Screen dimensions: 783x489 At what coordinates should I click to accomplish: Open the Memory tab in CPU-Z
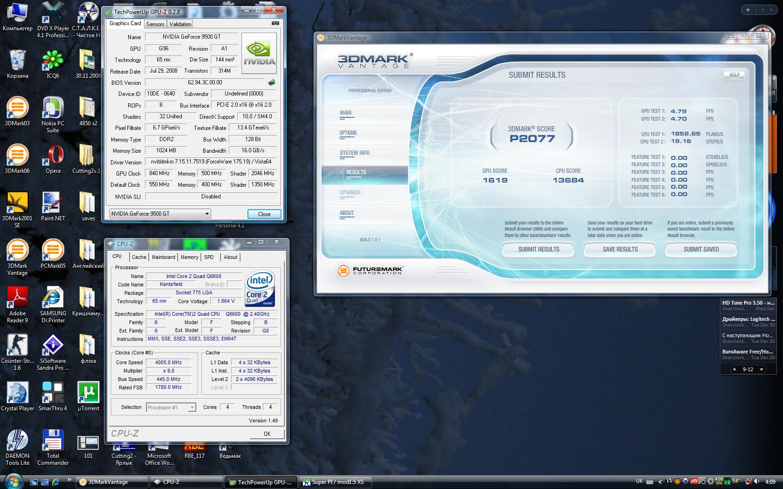tap(189, 257)
